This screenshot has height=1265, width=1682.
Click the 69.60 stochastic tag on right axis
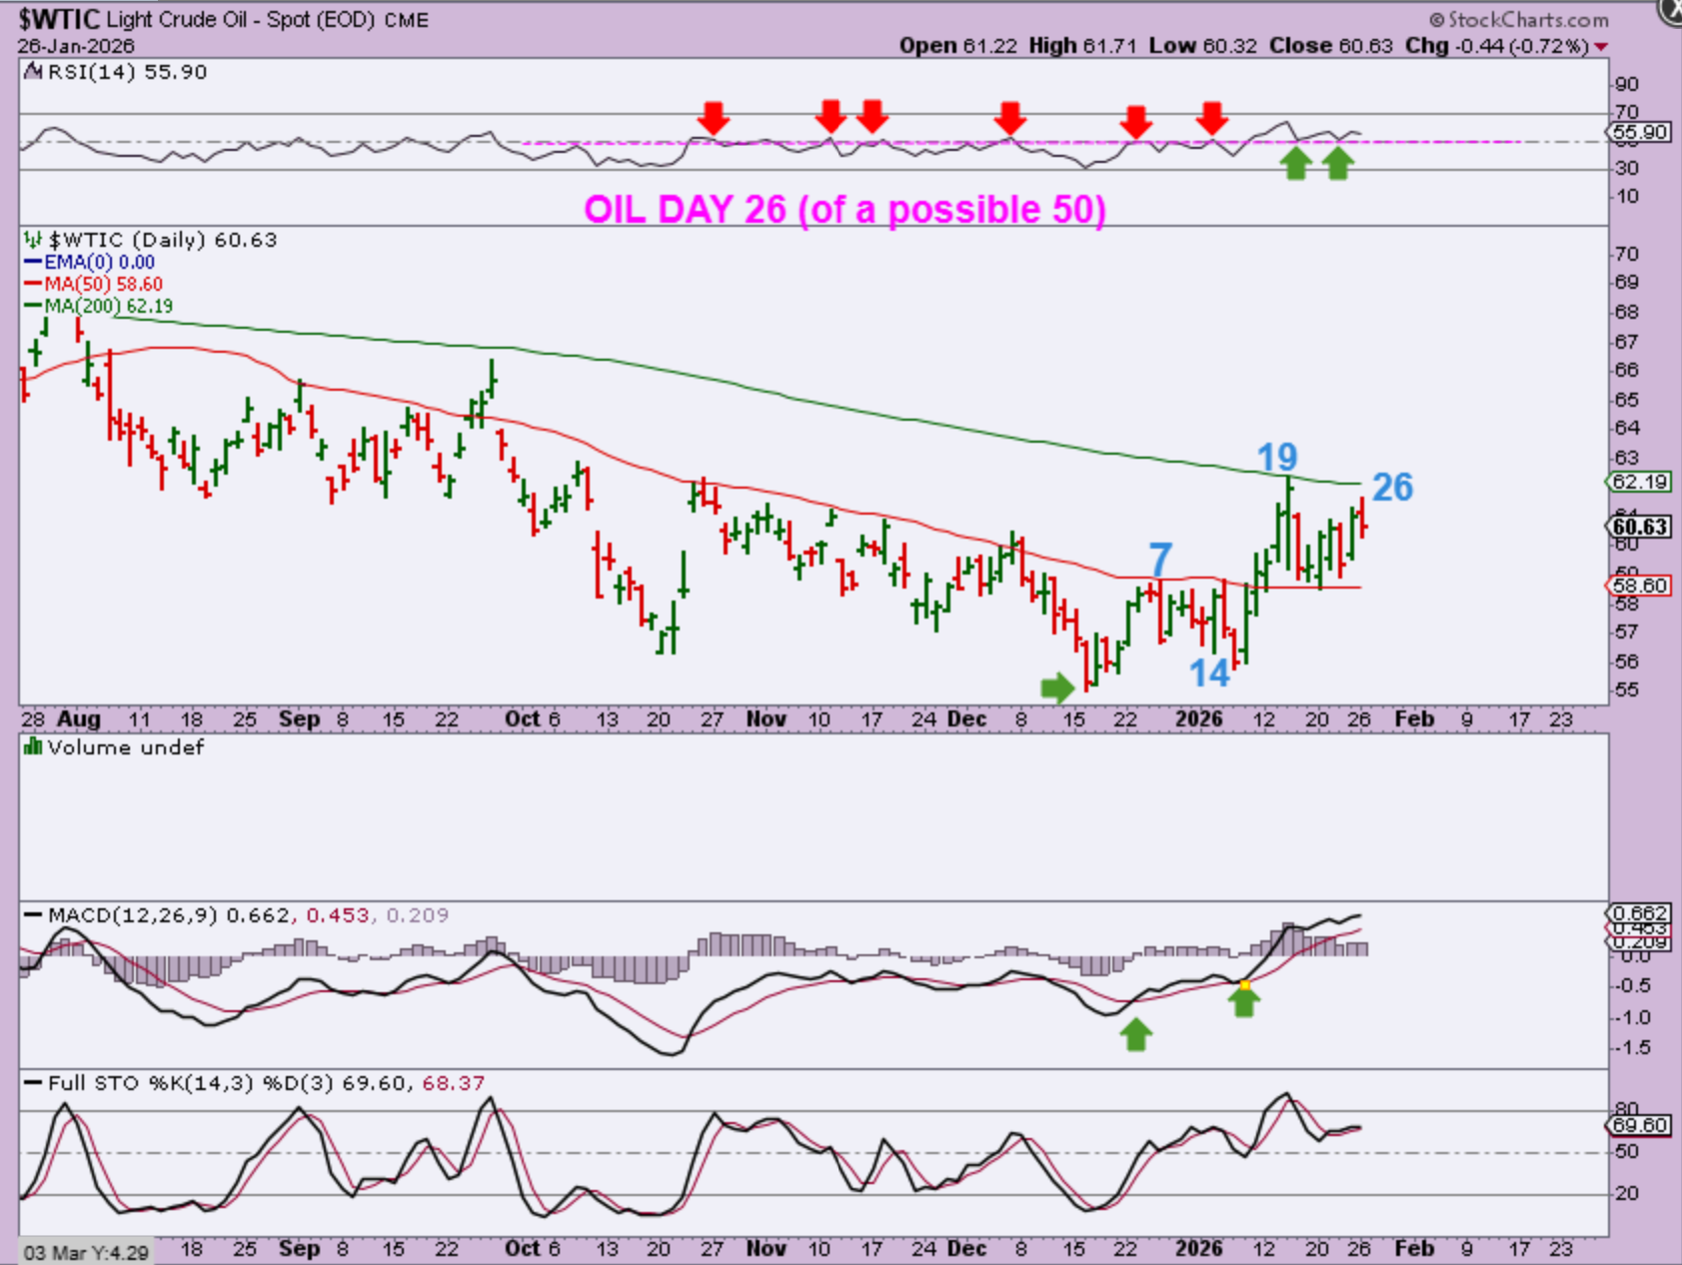pyautogui.click(x=1639, y=1125)
